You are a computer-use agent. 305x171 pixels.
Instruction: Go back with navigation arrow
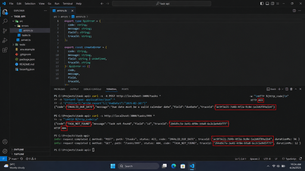pyautogui.click(x=102, y=4)
